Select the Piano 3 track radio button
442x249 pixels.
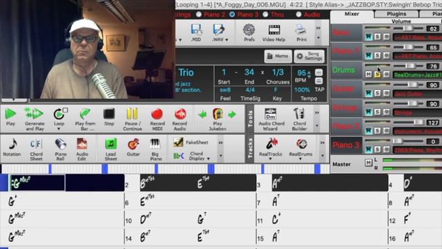coord(232,15)
